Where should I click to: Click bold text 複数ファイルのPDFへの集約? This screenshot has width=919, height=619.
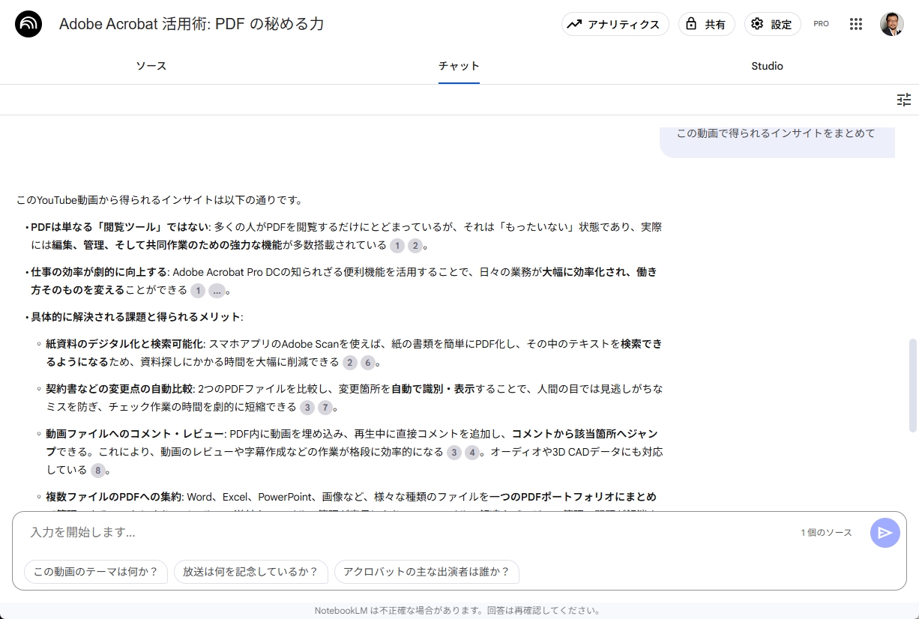113,497
